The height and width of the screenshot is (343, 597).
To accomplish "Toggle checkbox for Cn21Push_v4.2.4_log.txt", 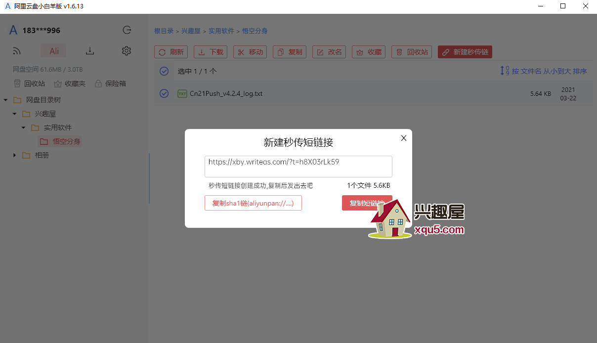I will coord(164,93).
